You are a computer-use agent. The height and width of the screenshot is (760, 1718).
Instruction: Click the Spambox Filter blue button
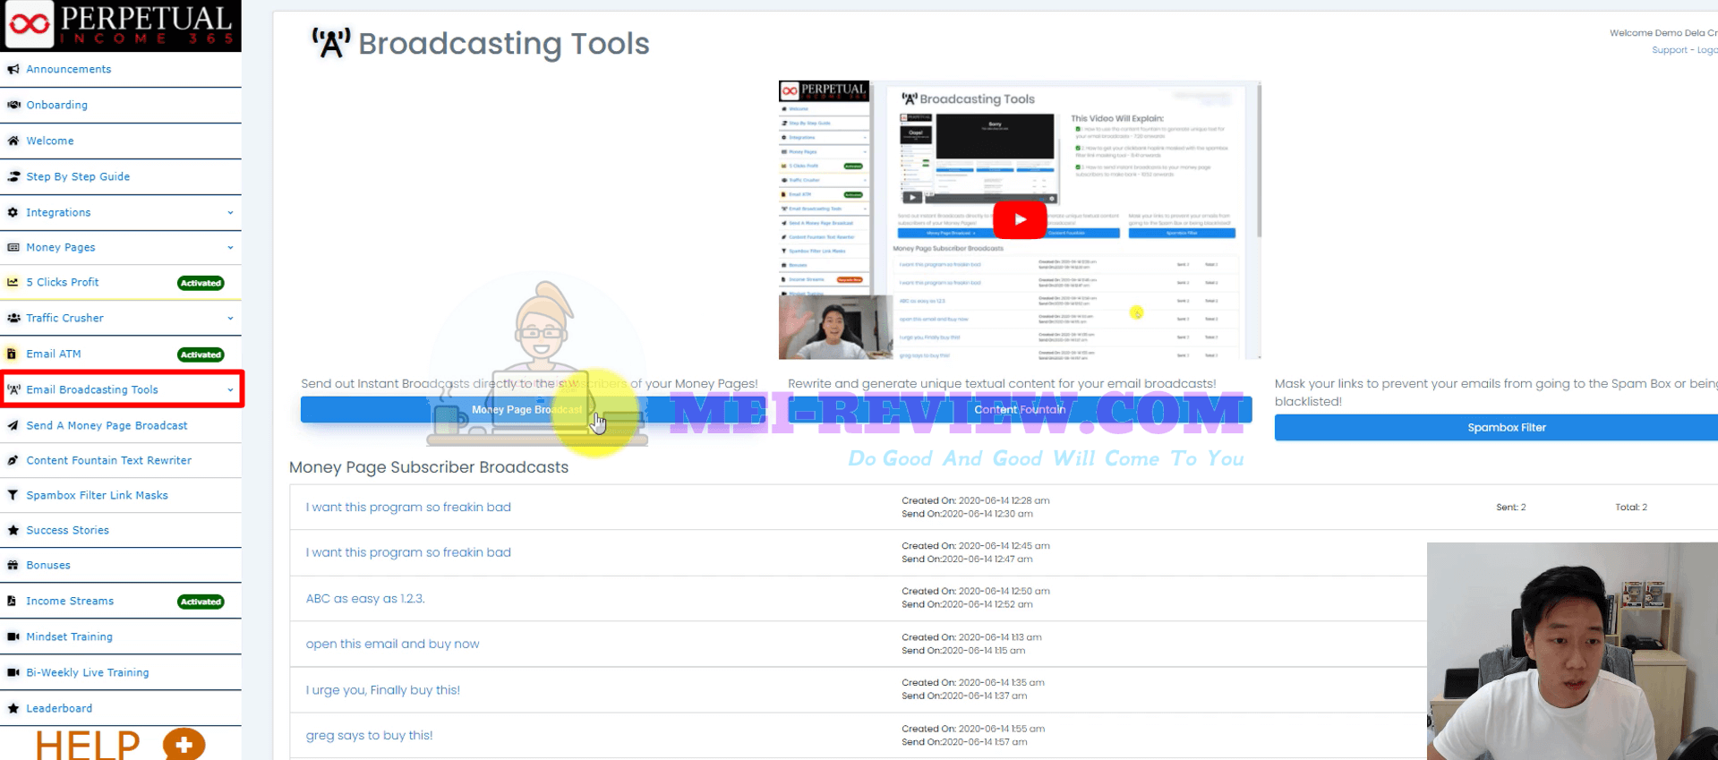(x=1506, y=428)
